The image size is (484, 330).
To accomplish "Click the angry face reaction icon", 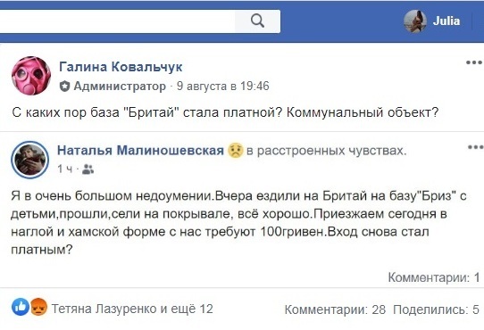I will 38,307.
